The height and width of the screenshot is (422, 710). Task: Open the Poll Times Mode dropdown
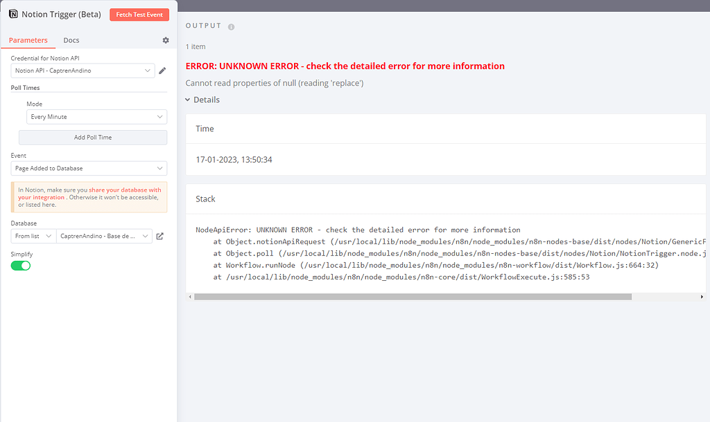coord(96,116)
